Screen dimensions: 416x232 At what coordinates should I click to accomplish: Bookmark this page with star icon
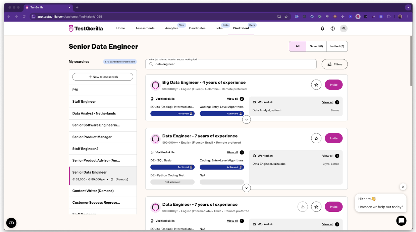[286, 17]
